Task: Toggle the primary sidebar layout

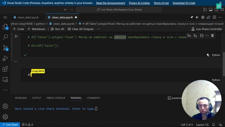Action: coord(205,10)
